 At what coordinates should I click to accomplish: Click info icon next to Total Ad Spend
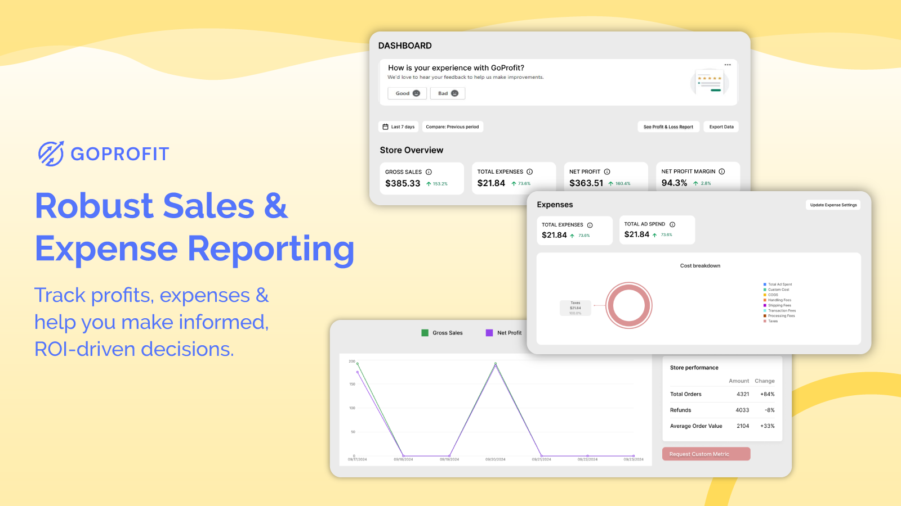click(672, 224)
